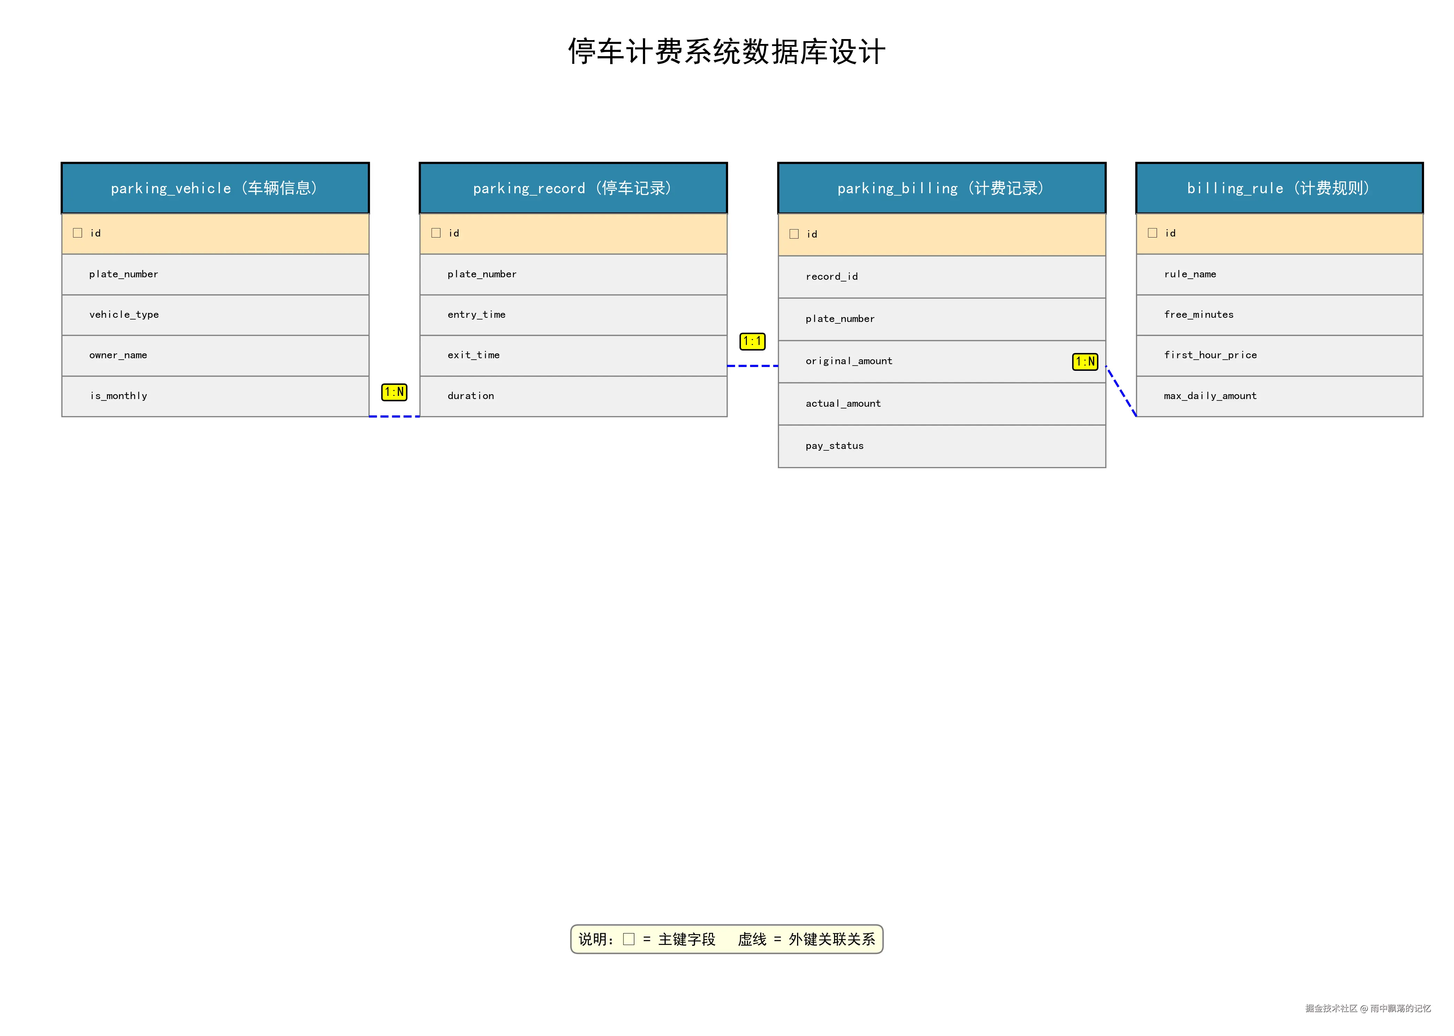1454x1036 pixels.
Task: Click the legend primary key square icon
Action: tap(629, 939)
